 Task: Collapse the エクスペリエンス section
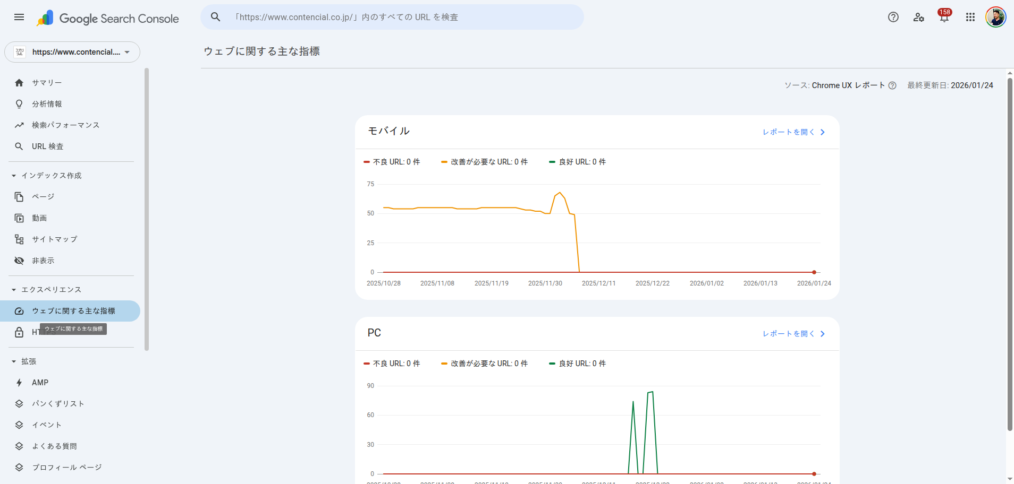point(14,290)
